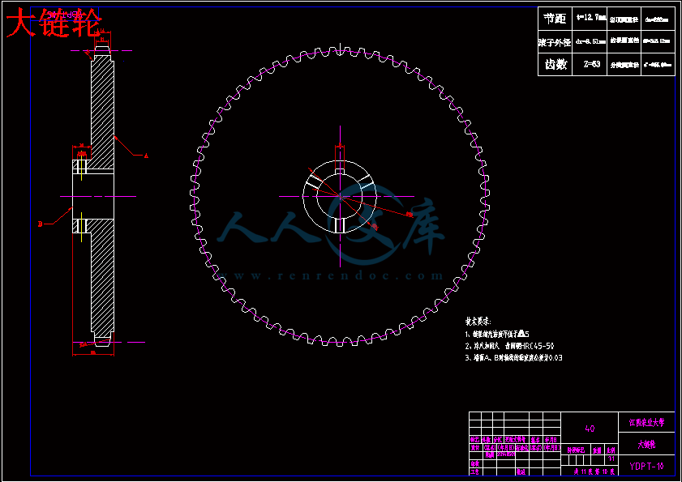Click the requirement line ending in '0.03'

(514, 358)
